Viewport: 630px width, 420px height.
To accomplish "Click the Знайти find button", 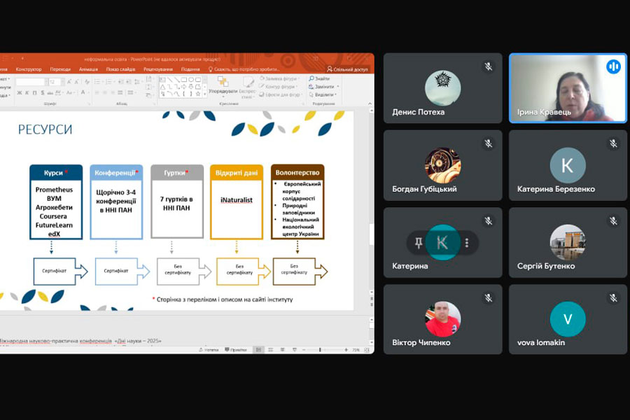I will tap(319, 79).
